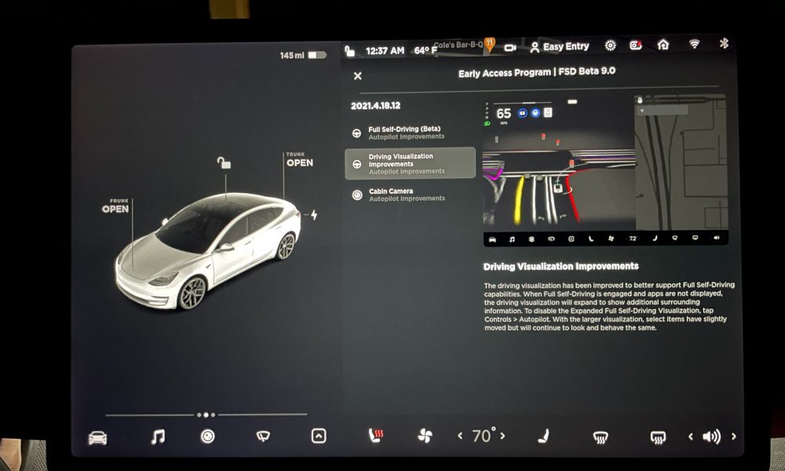Toggle rear window defrost
This screenshot has width=785, height=471.
[x=658, y=437]
